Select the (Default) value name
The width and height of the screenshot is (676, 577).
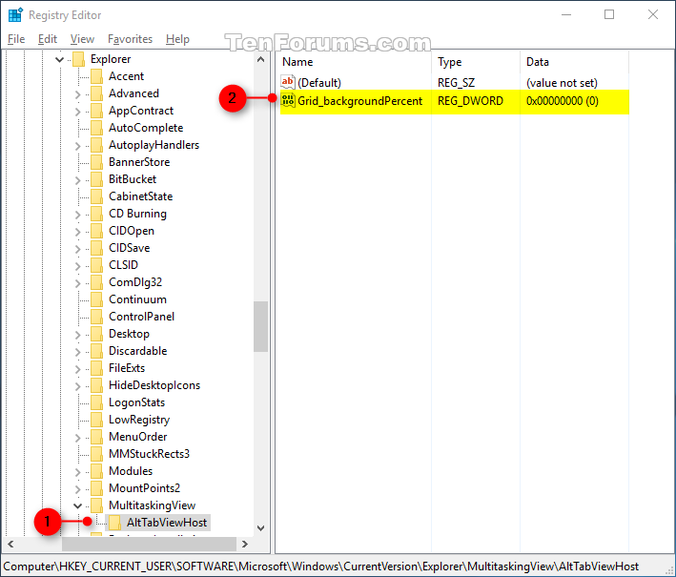click(x=319, y=83)
